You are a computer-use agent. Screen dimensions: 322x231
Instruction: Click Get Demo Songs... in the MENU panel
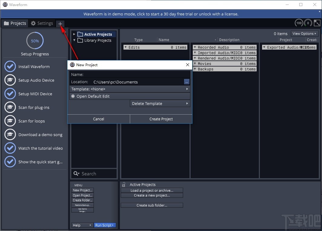coord(83,210)
